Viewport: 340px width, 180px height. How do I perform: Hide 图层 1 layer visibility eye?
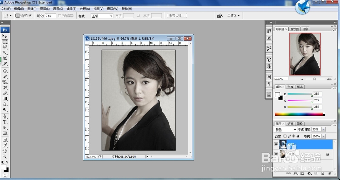[x=276, y=144]
